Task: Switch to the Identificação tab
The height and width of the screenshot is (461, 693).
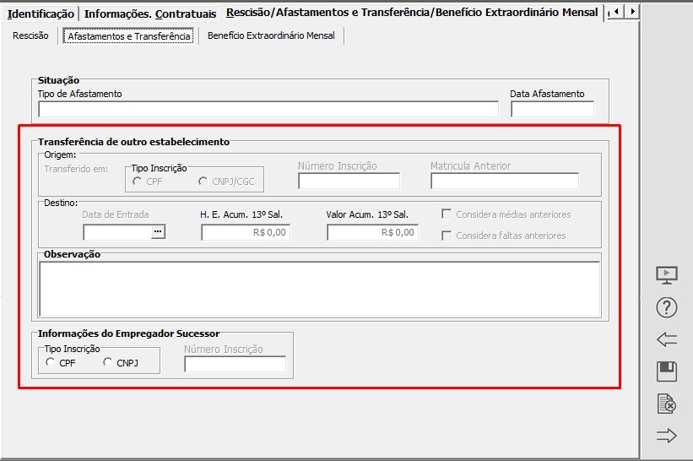Action: [41, 14]
